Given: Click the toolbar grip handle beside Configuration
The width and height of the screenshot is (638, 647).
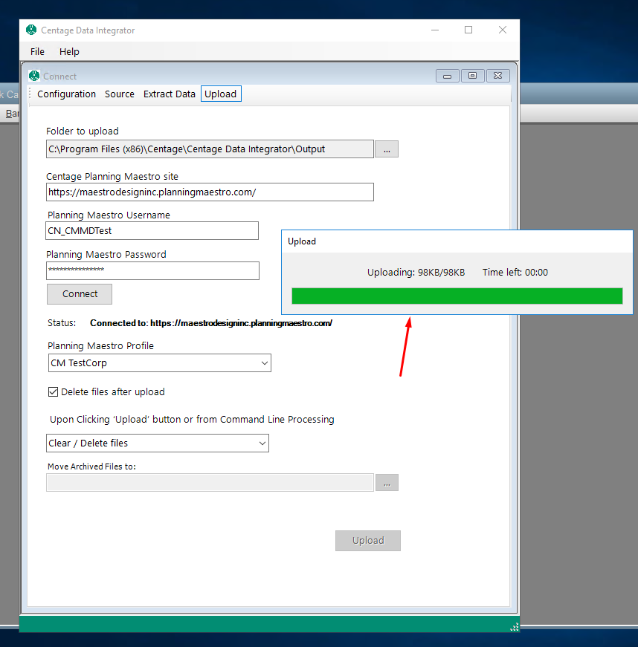Looking at the screenshot, I should [30, 94].
